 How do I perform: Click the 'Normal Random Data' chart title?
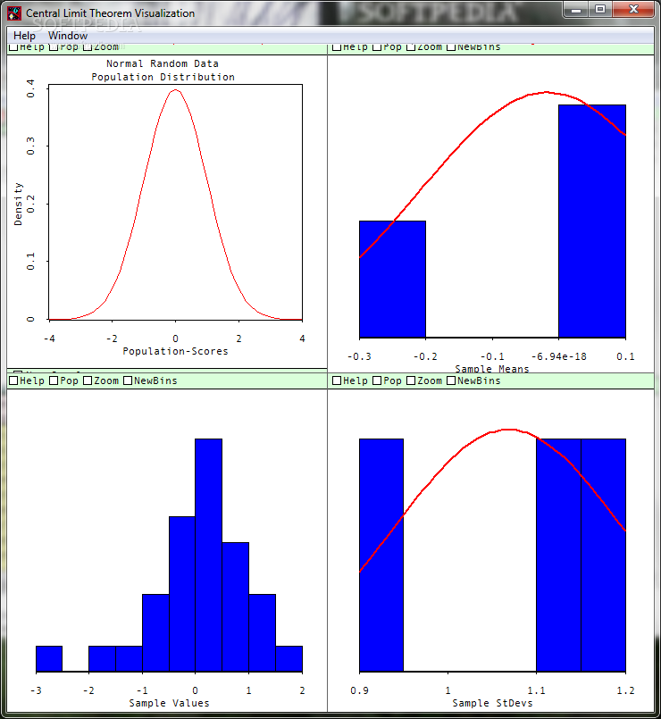point(163,63)
